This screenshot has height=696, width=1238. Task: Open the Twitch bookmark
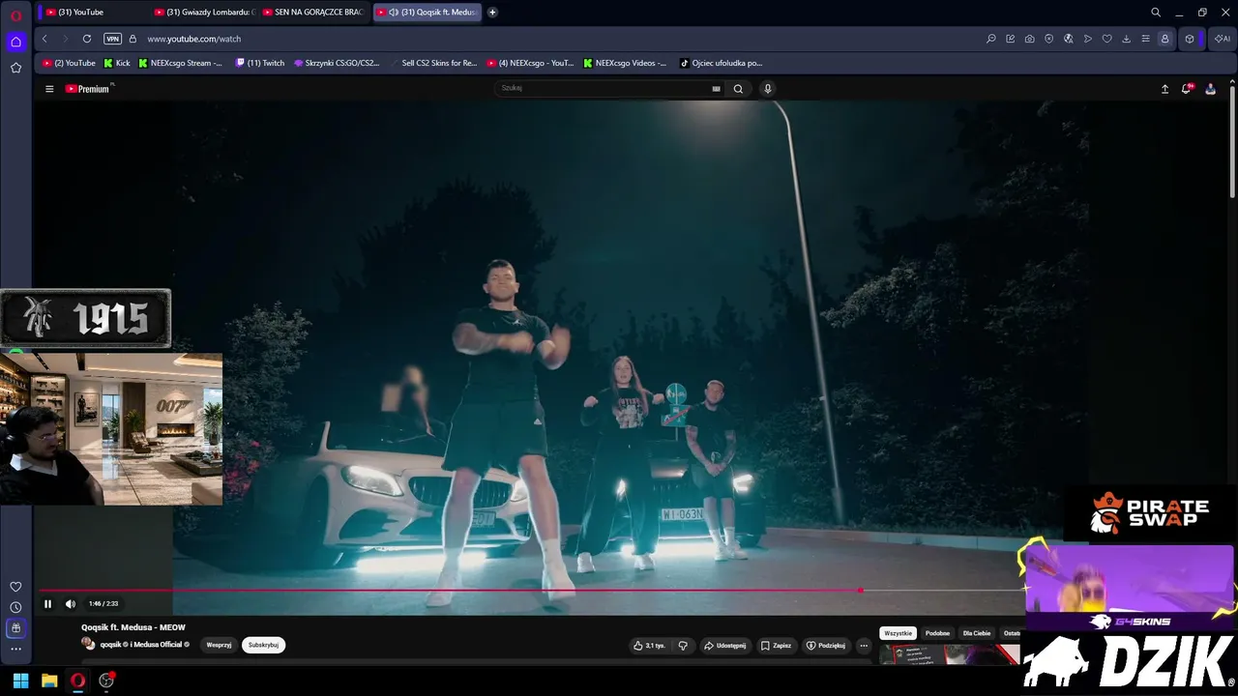click(260, 63)
